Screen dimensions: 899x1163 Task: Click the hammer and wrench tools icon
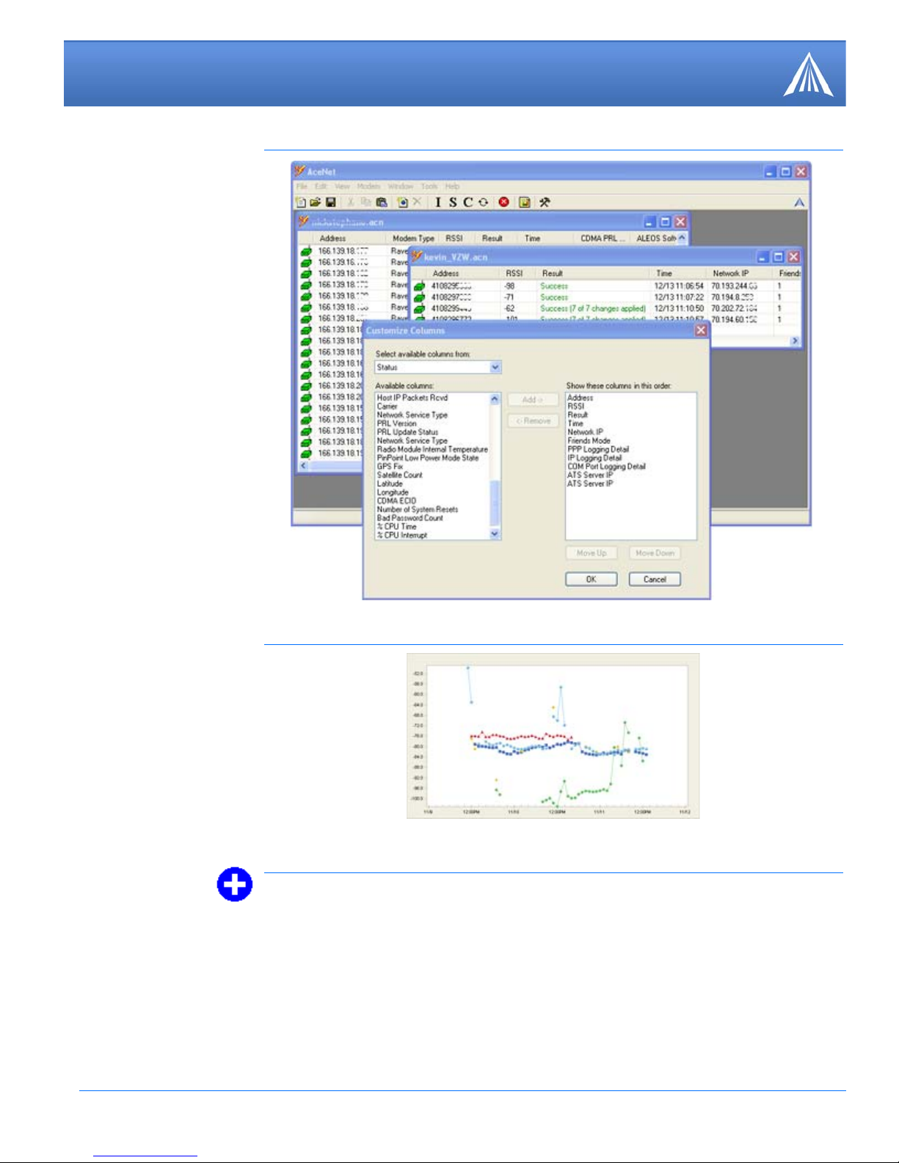545,202
